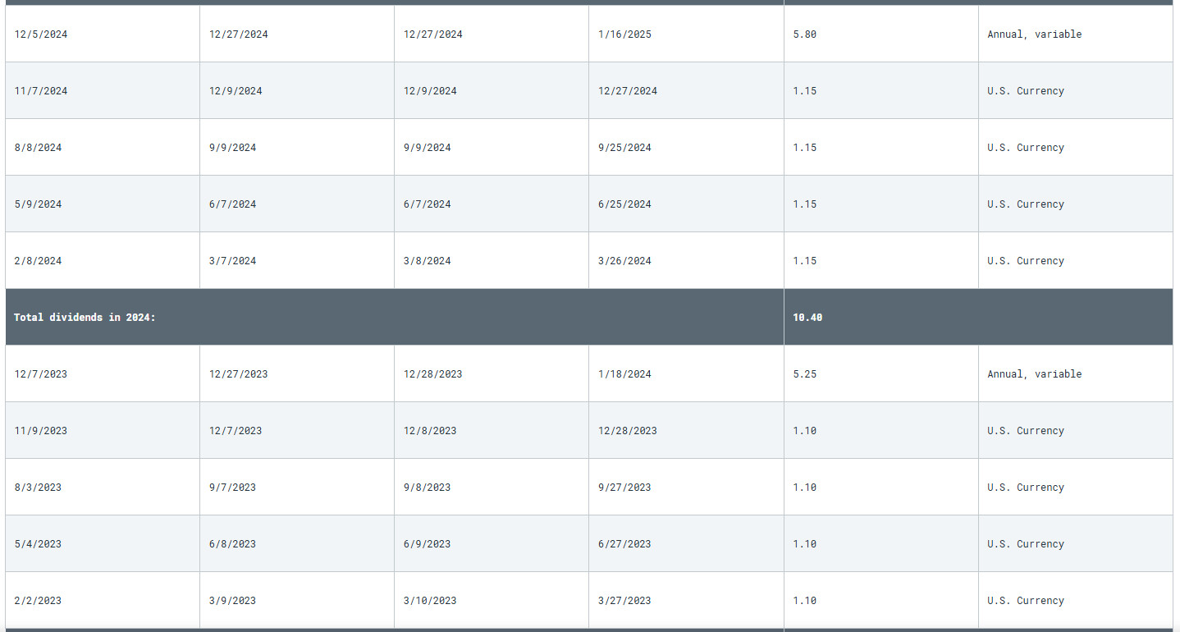Screen dimensions: 1180x632
Task: Click the 9/25/2024 payment date
Action: [x=624, y=148]
